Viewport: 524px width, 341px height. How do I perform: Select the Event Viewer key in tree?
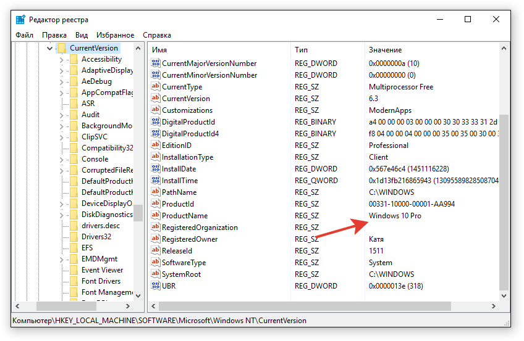pos(102,270)
